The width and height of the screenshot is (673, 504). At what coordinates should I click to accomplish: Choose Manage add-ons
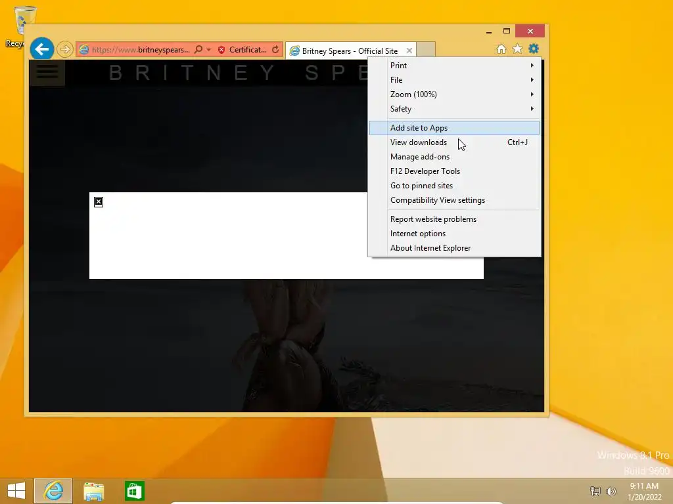(x=454, y=157)
